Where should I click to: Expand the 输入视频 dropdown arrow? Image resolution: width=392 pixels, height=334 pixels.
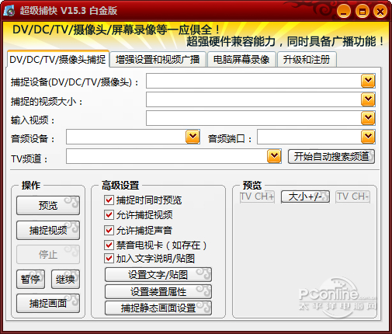[x=368, y=118]
